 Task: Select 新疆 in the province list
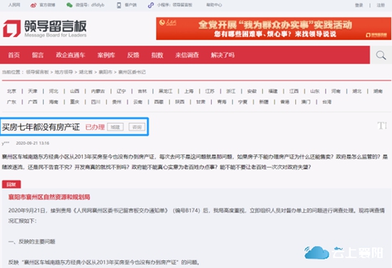(x=264, y=102)
